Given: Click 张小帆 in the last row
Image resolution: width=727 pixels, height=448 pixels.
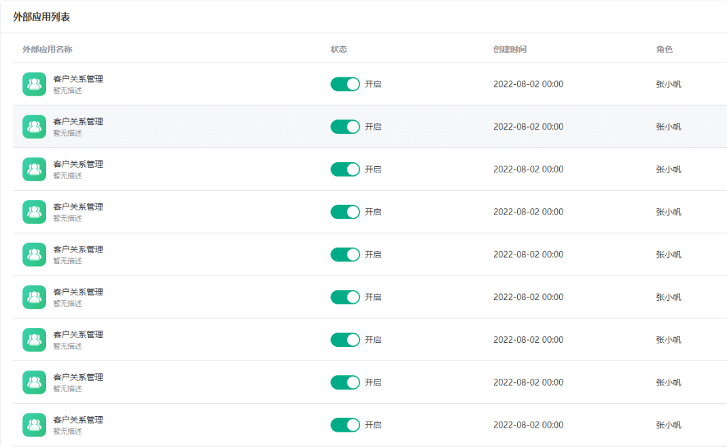Looking at the screenshot, I should (x=669, y=425).
